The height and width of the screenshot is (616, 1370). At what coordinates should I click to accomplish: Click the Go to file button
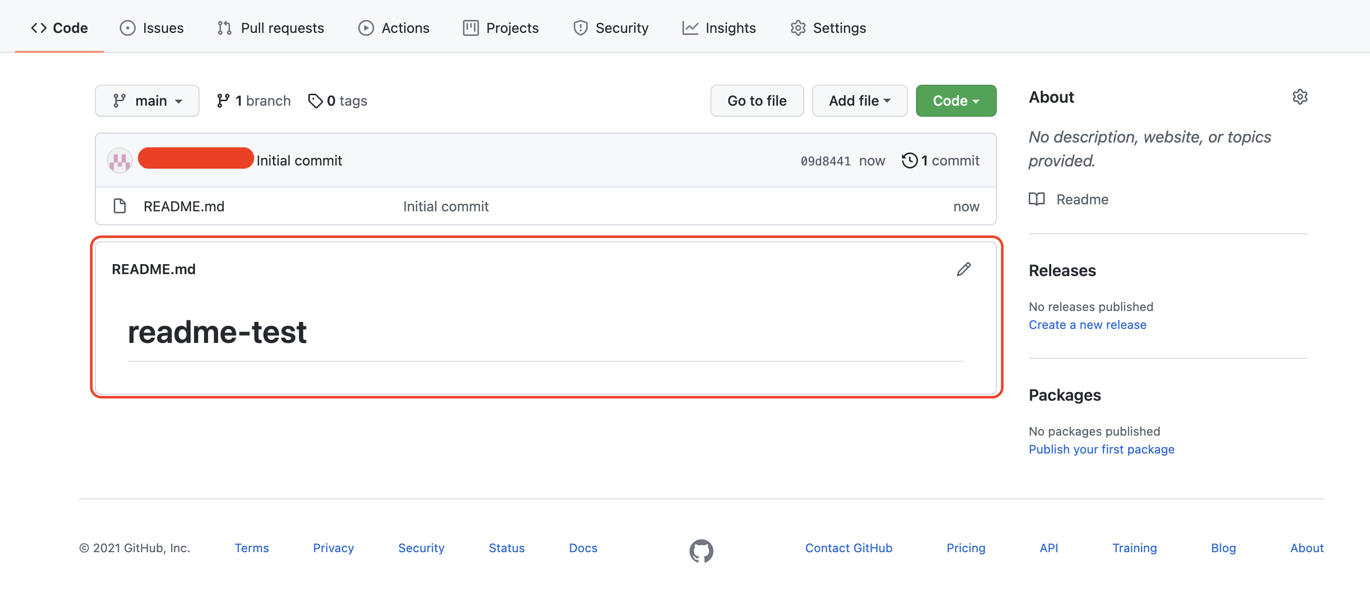pyautogui.click(x=756, y=101)
